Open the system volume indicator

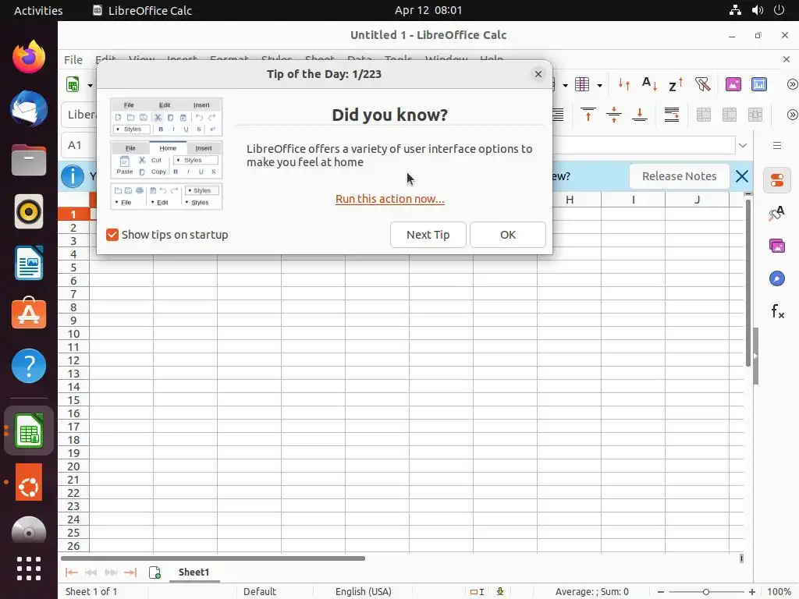click(x=757, y=10)
